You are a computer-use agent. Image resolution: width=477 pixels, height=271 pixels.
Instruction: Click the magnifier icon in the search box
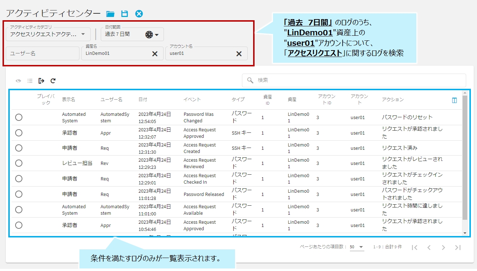click(x=250, y=80)
